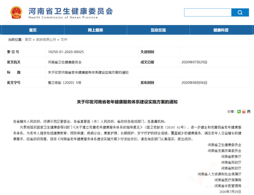Click the salutation line 各省辖市人民政府
Viewport: 254px width, 195px height.
(89, 122)
